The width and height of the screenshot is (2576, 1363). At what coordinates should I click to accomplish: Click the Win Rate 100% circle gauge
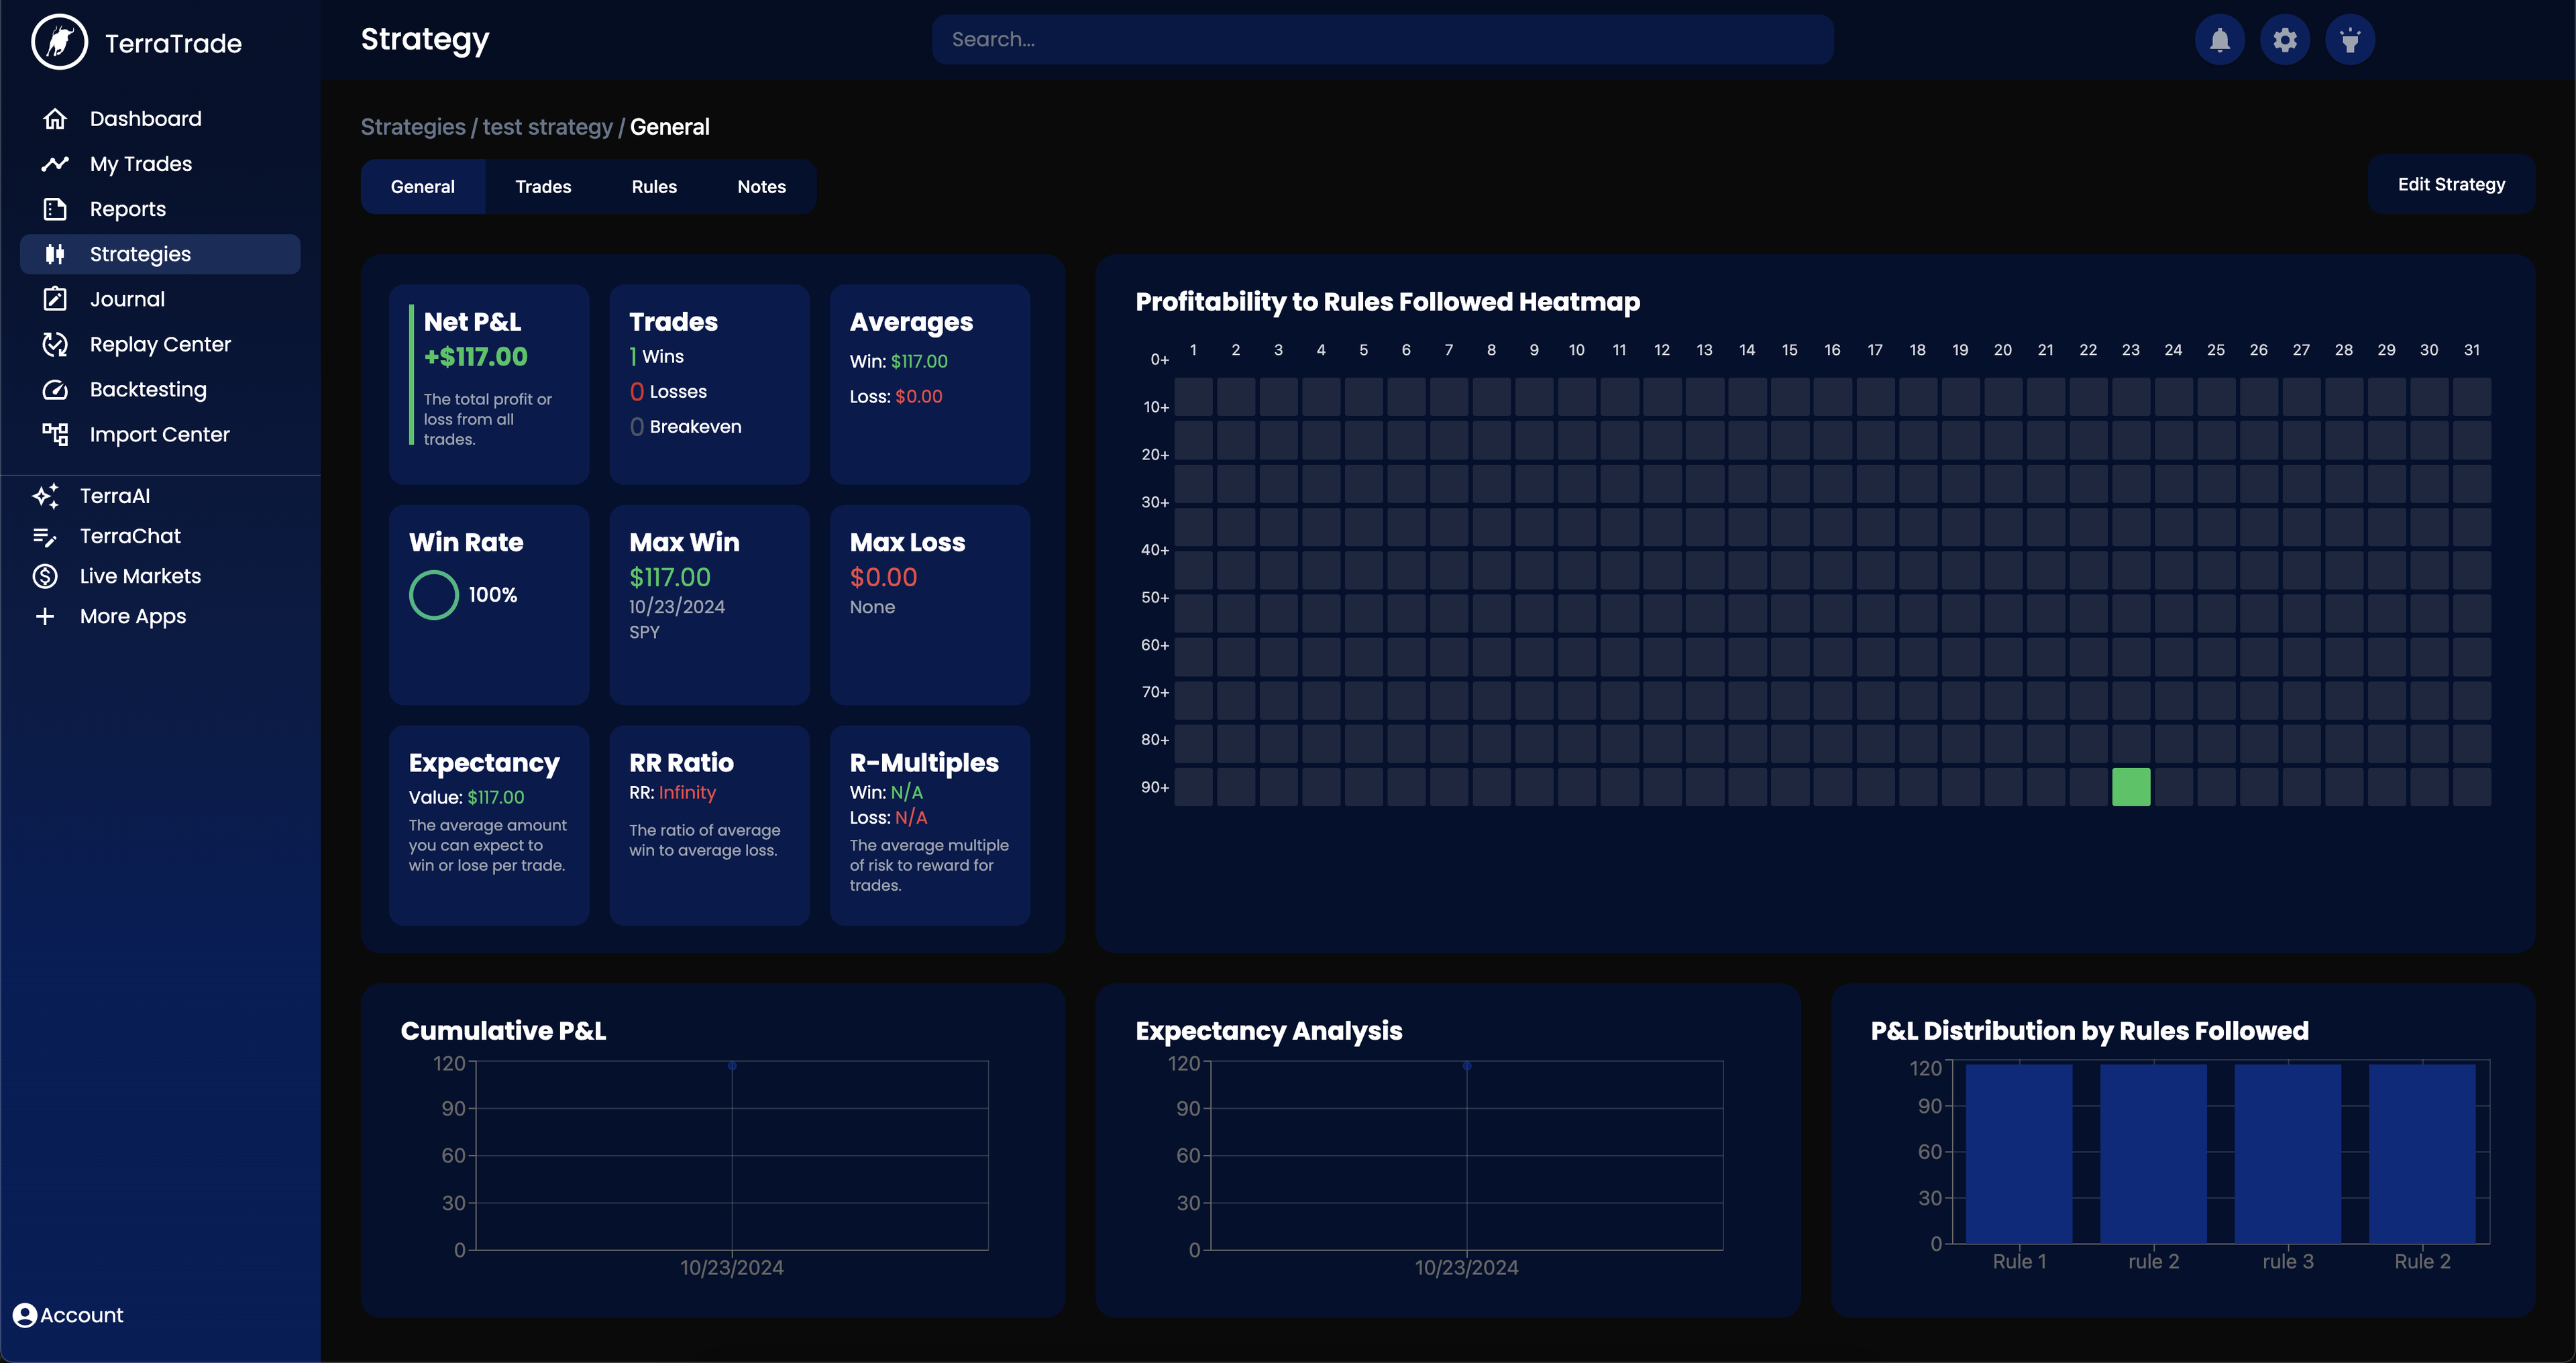(434, 595)
